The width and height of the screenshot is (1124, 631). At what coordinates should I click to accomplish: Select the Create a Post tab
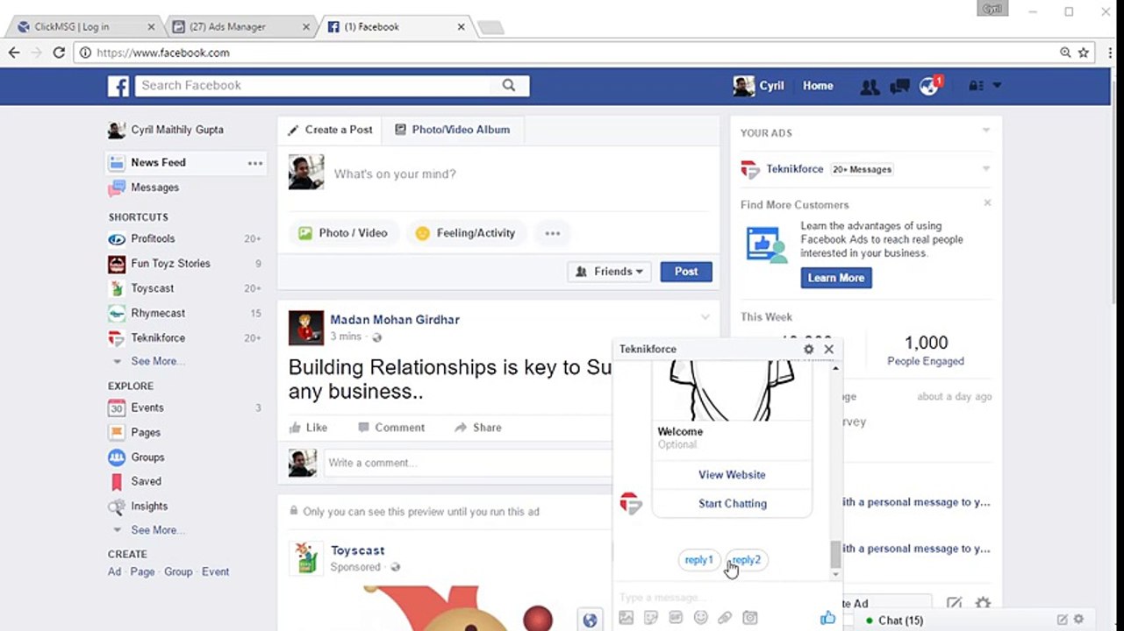pyautogui.click(x=331, y=130)
